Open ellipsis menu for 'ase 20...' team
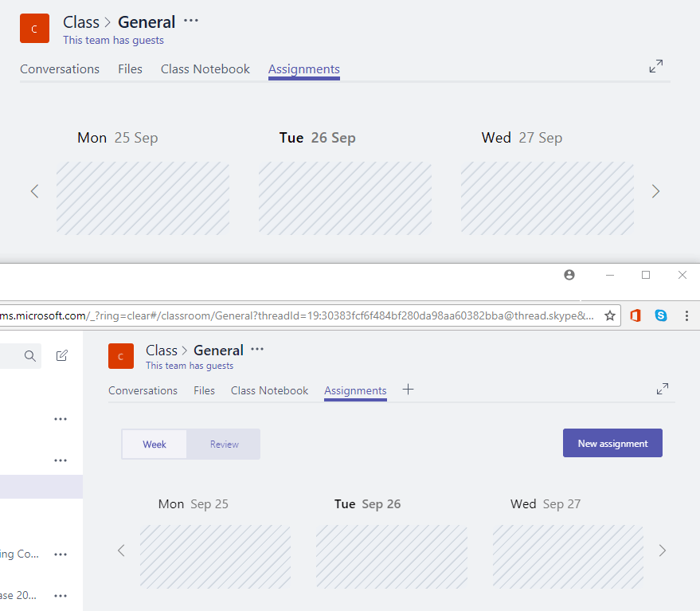This screenshot has height=611, width=700. pyautogui.click(x=61, y=596)
